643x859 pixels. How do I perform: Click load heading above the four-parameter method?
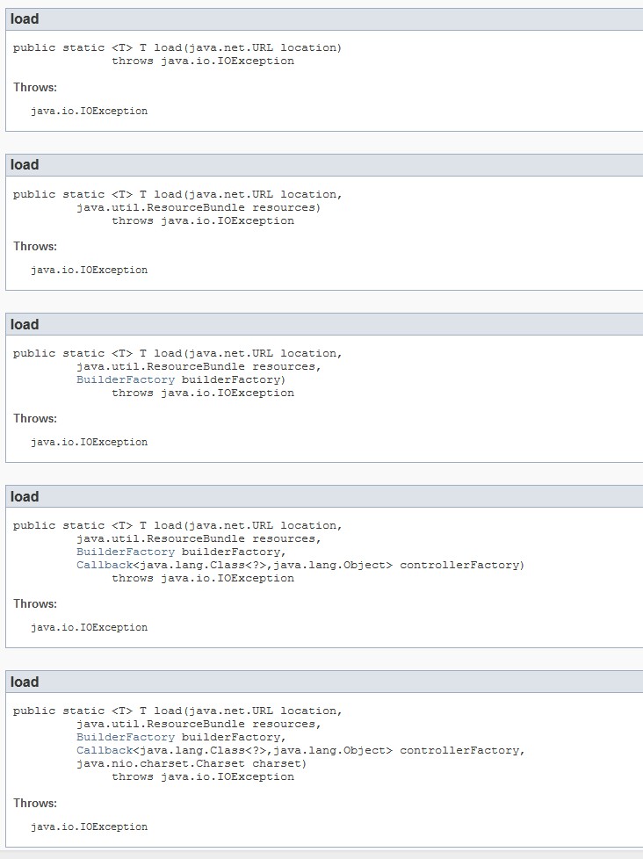point(25,497)
